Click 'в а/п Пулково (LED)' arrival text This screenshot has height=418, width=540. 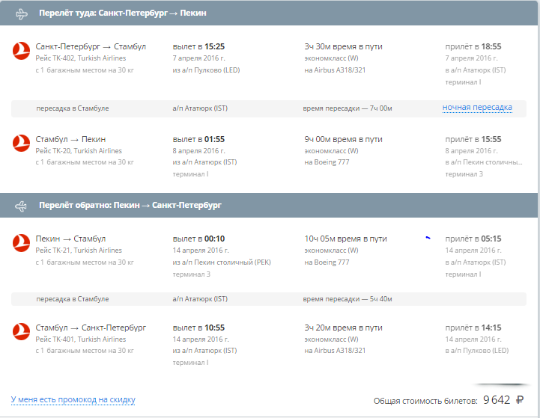[x=476, y=351]
